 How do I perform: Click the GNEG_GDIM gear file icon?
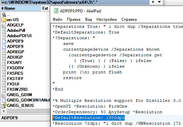click(x=4, y=95)
